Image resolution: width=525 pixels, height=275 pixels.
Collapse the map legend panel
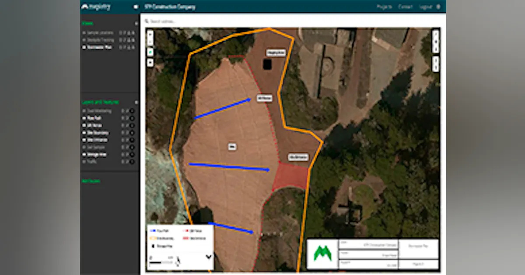click(x=208, y=256)
